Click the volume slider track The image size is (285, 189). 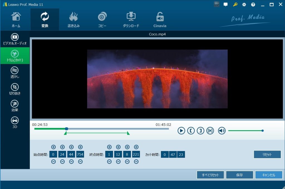(x=245, y=131)
